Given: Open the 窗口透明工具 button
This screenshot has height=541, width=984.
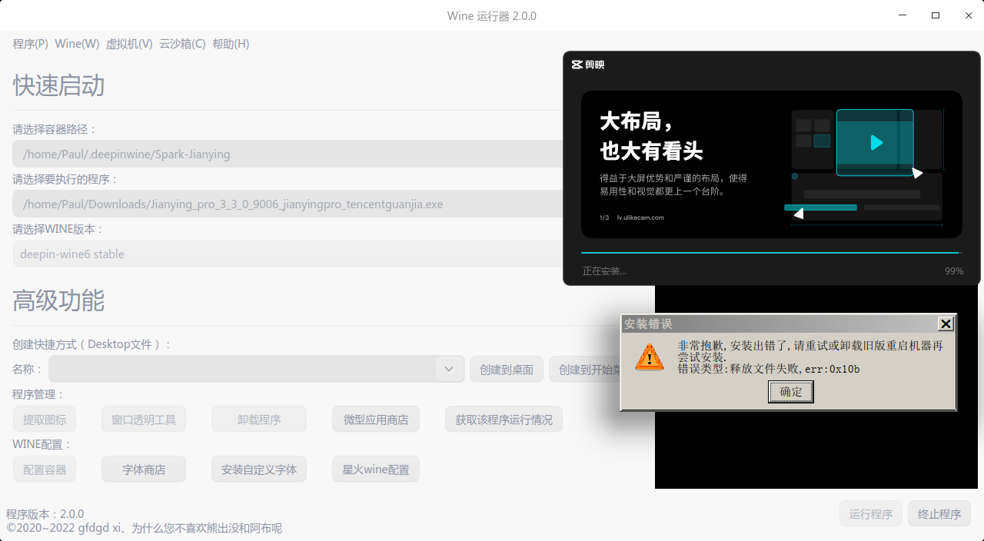Looking at the screenshot, I should pos(144,420).
